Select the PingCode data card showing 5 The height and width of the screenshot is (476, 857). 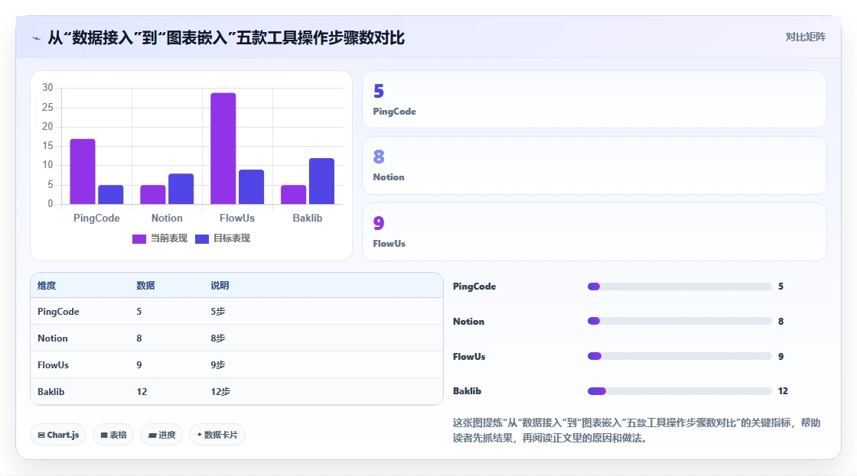pyautogui.click(x=594, y=99)
